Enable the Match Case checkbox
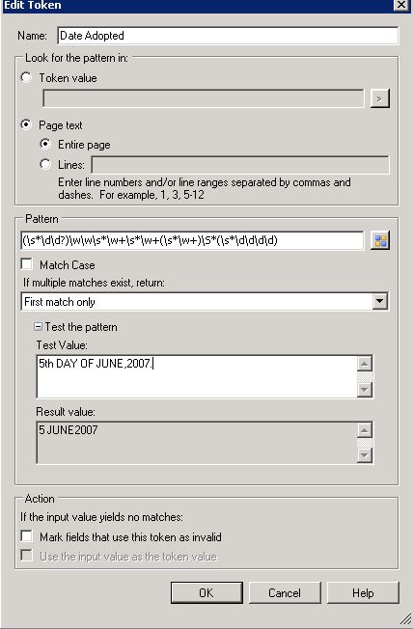413x629 pixels. coord(27,264)
